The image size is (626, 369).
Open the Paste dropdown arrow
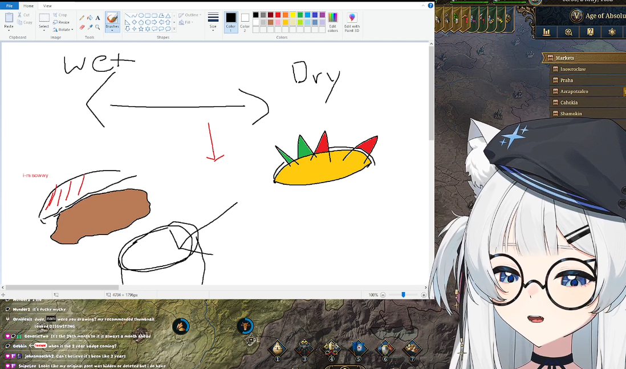point(9,30)
